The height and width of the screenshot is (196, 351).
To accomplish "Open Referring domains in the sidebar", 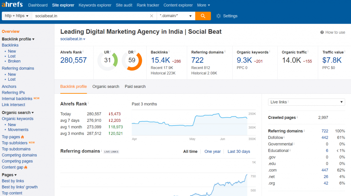I will 18,68.
